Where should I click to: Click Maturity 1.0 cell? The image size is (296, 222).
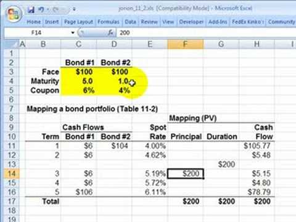coord(114,81)
